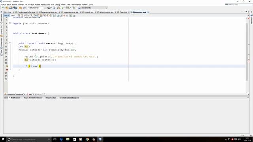Screen dimensions: 253x142
Task: Open the Archivo menu
Action: point(3,4)
